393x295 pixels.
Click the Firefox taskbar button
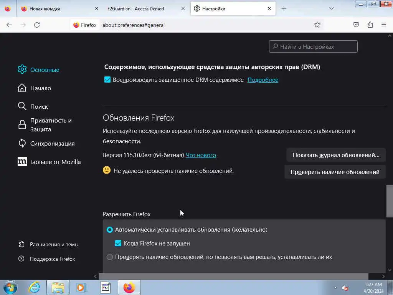coord(129,287)
